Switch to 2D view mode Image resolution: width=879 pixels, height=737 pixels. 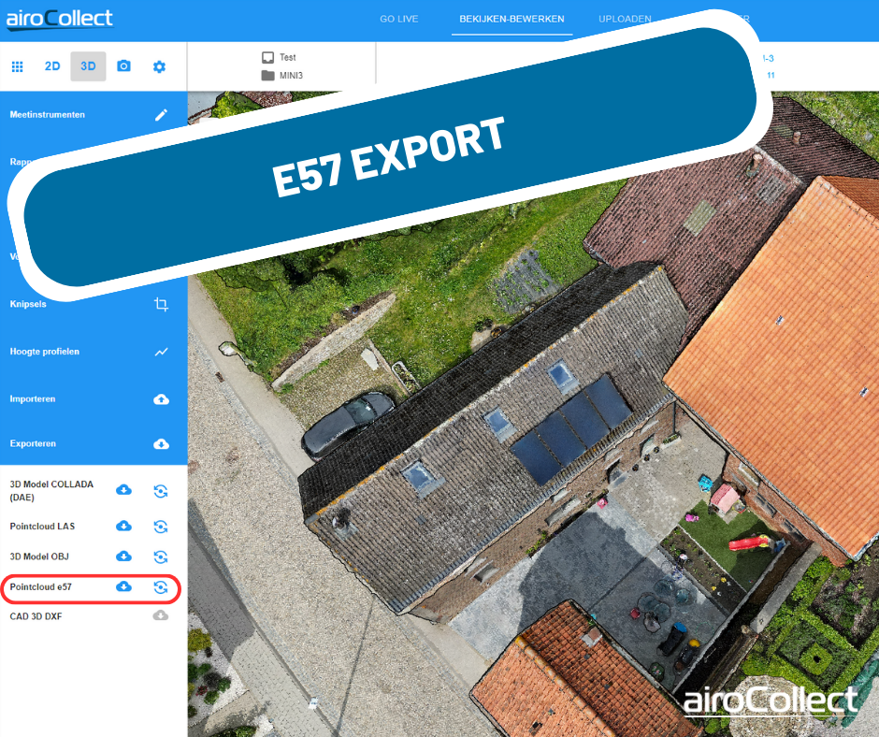click(x=52, y=66)
